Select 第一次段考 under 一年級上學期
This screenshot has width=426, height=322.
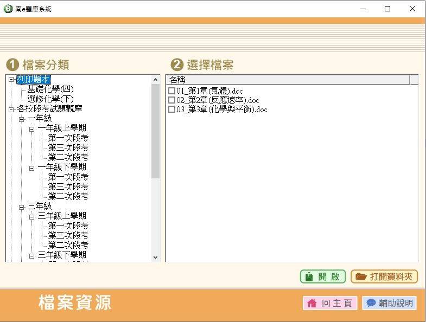point(68,138)
